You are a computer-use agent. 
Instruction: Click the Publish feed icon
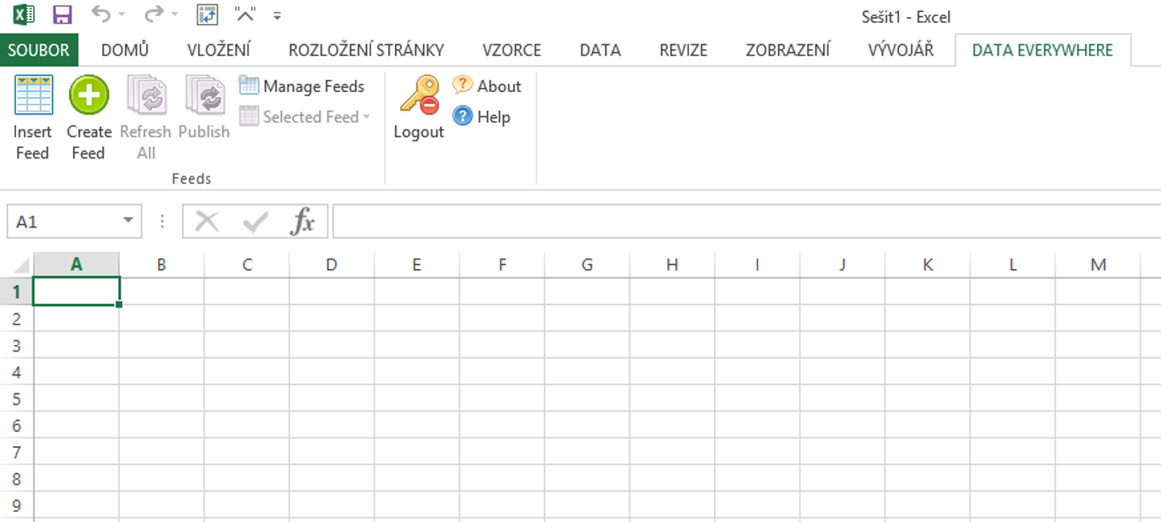[204, 95]
